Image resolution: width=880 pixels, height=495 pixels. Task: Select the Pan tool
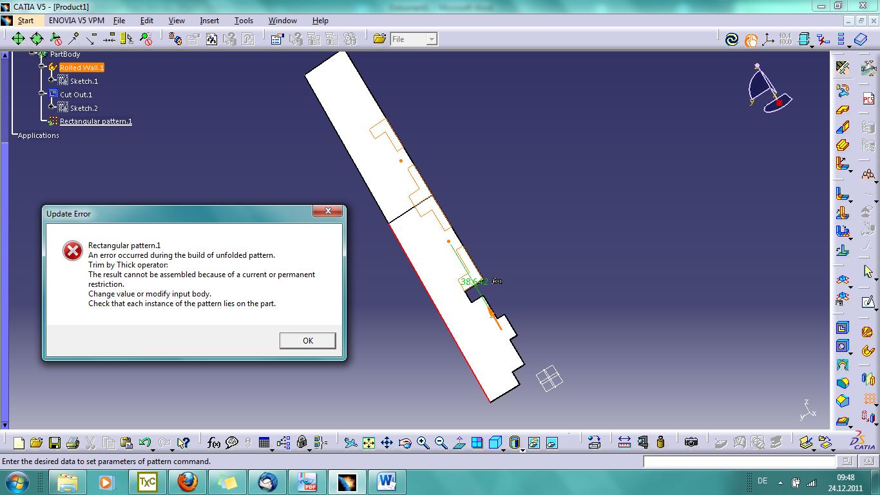pos(387,443)
